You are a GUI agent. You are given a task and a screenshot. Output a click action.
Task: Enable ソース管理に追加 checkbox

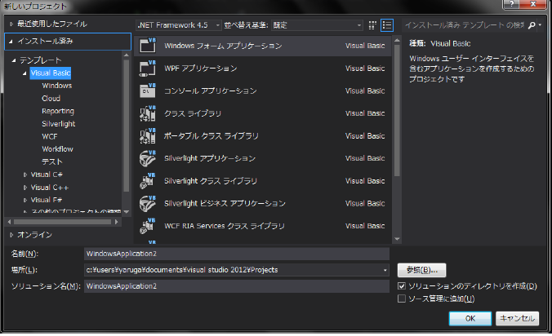(401, 299)
